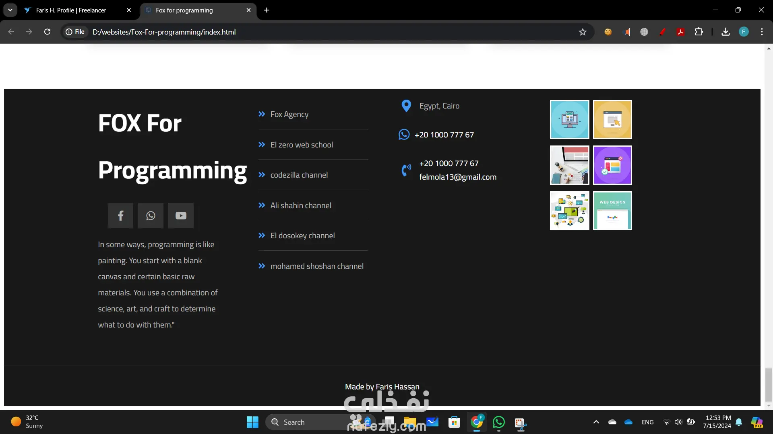Viewport: 773px width, 434px height.
Task: Open the browser Extensions puzzle icon
Action: coord(699,32)
